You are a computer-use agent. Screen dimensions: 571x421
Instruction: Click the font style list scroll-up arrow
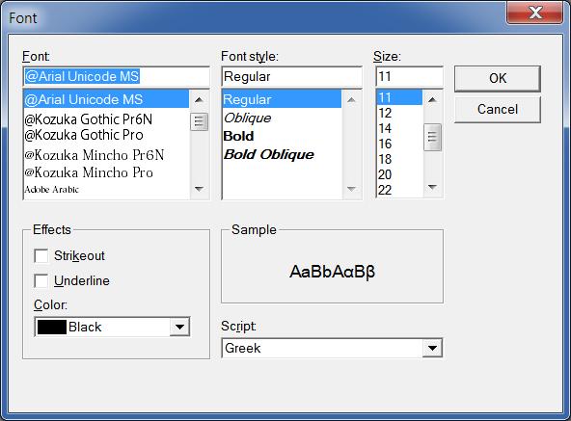[x=351, y=99]
